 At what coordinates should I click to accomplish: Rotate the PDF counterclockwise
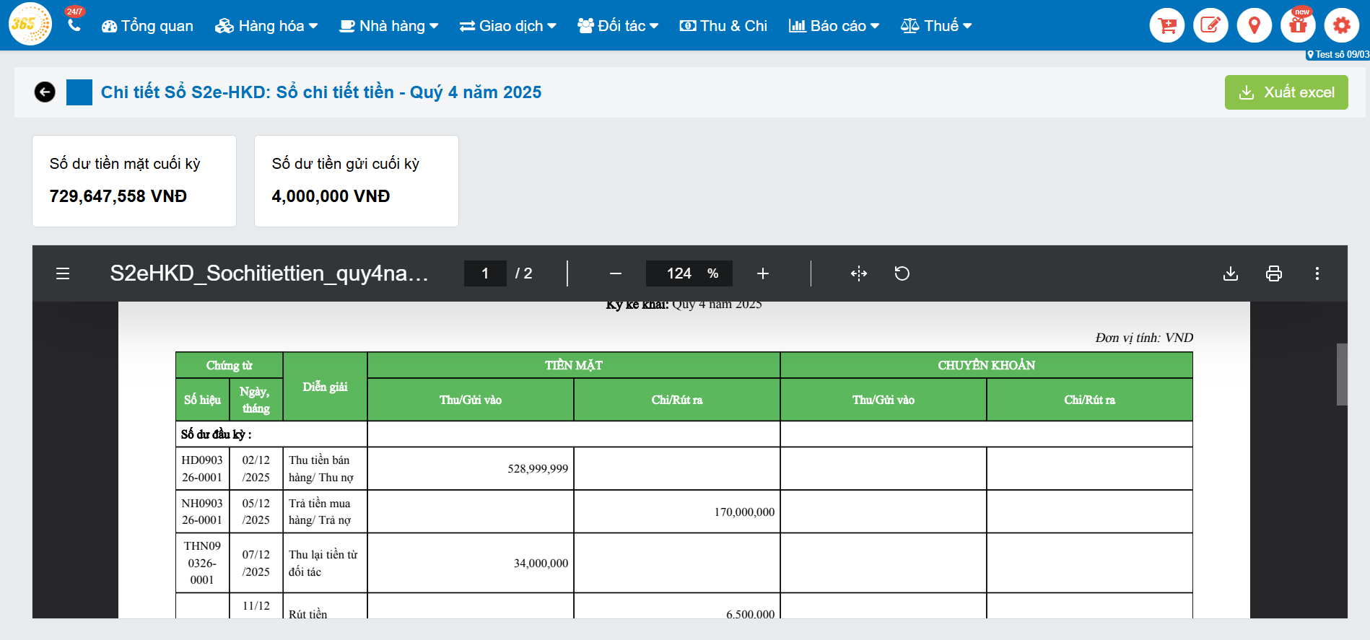coord(902,273)
